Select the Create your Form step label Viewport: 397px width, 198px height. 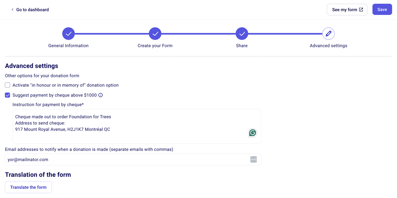155,45
